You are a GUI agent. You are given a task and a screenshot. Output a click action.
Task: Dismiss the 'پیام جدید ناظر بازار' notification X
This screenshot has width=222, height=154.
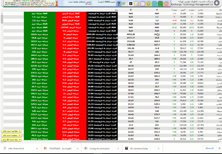pos(20,140)
